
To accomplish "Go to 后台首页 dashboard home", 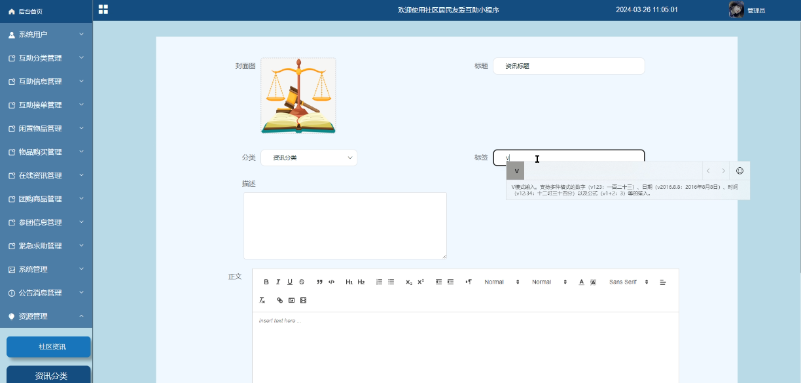I will (x=46, y=11).
